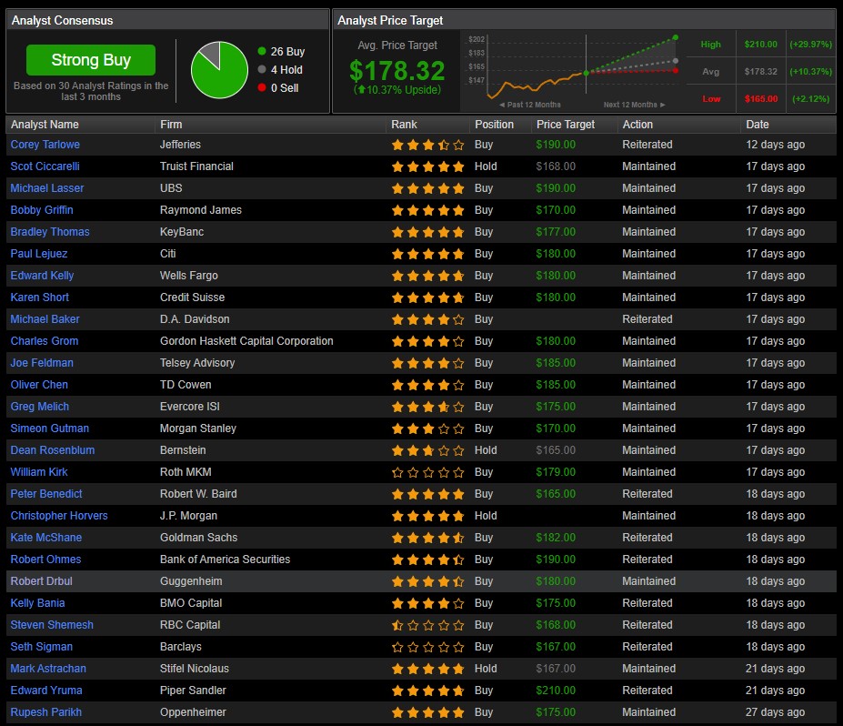Open analyst Robert Drbul profile
Image resolution: width=843 pixels, height=726 pixels.
42,580
